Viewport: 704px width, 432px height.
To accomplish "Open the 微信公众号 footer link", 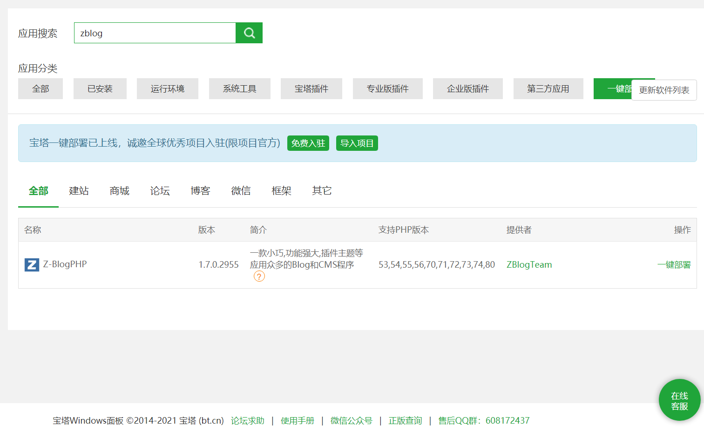I will (352, 421).
